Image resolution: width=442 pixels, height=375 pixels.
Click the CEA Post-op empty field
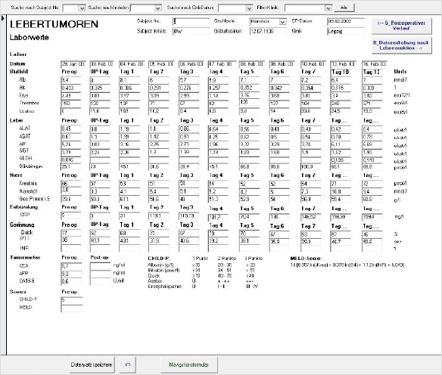[x=100, y=266]
